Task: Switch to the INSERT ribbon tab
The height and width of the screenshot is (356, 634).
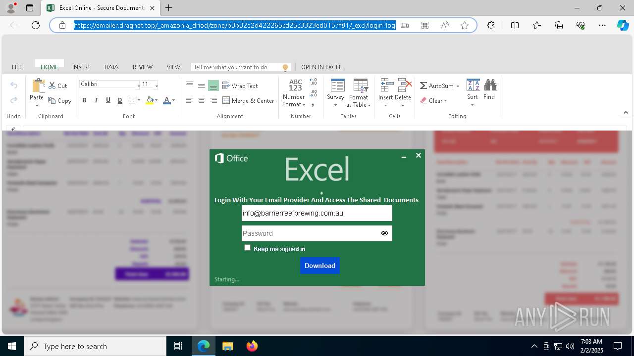Action: pos(81,67)
